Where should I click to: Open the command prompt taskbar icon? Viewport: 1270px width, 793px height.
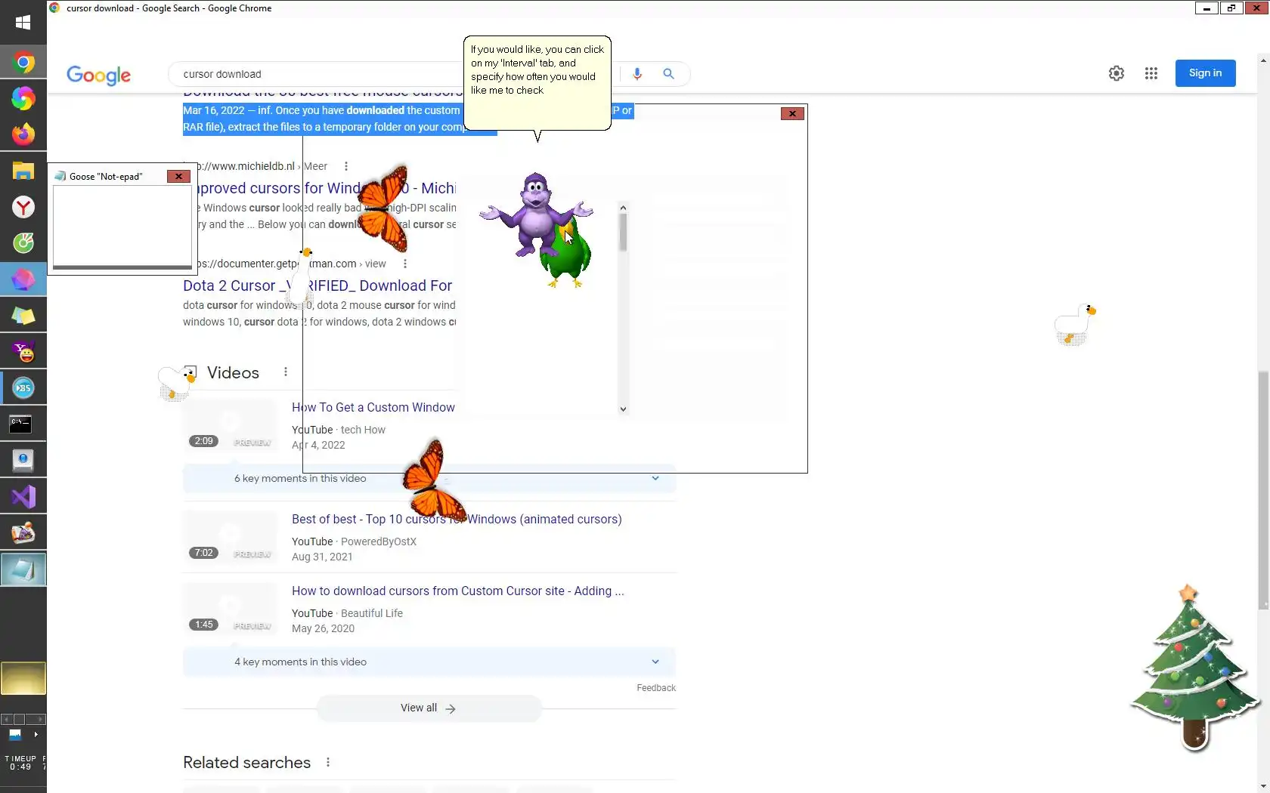tap(23, 424)
